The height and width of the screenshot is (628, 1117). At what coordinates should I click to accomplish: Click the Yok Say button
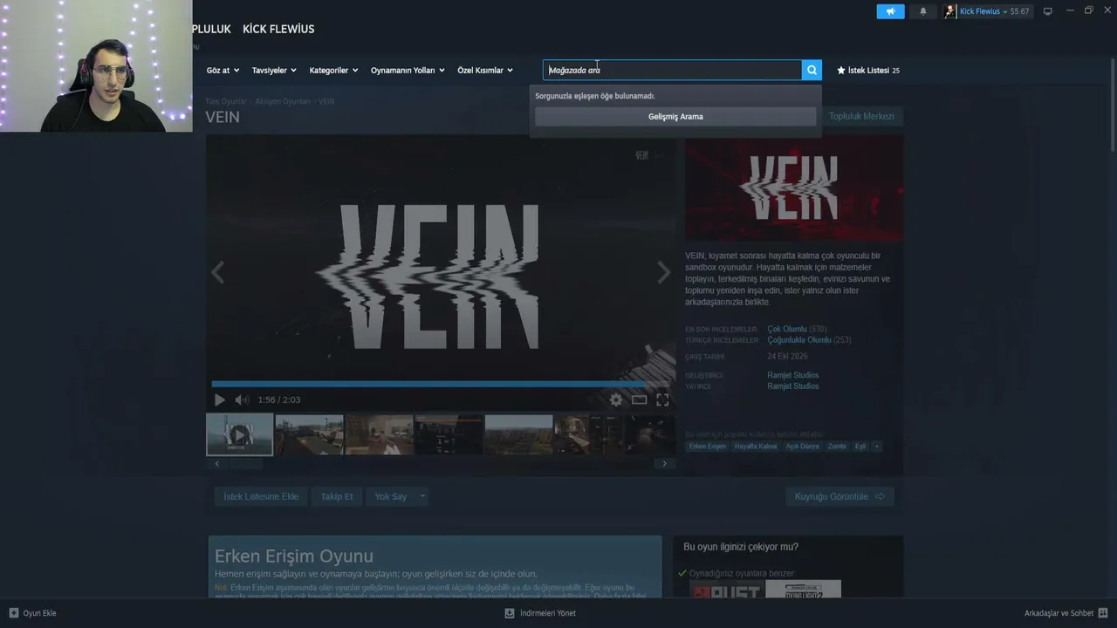(x=391, y=496)
